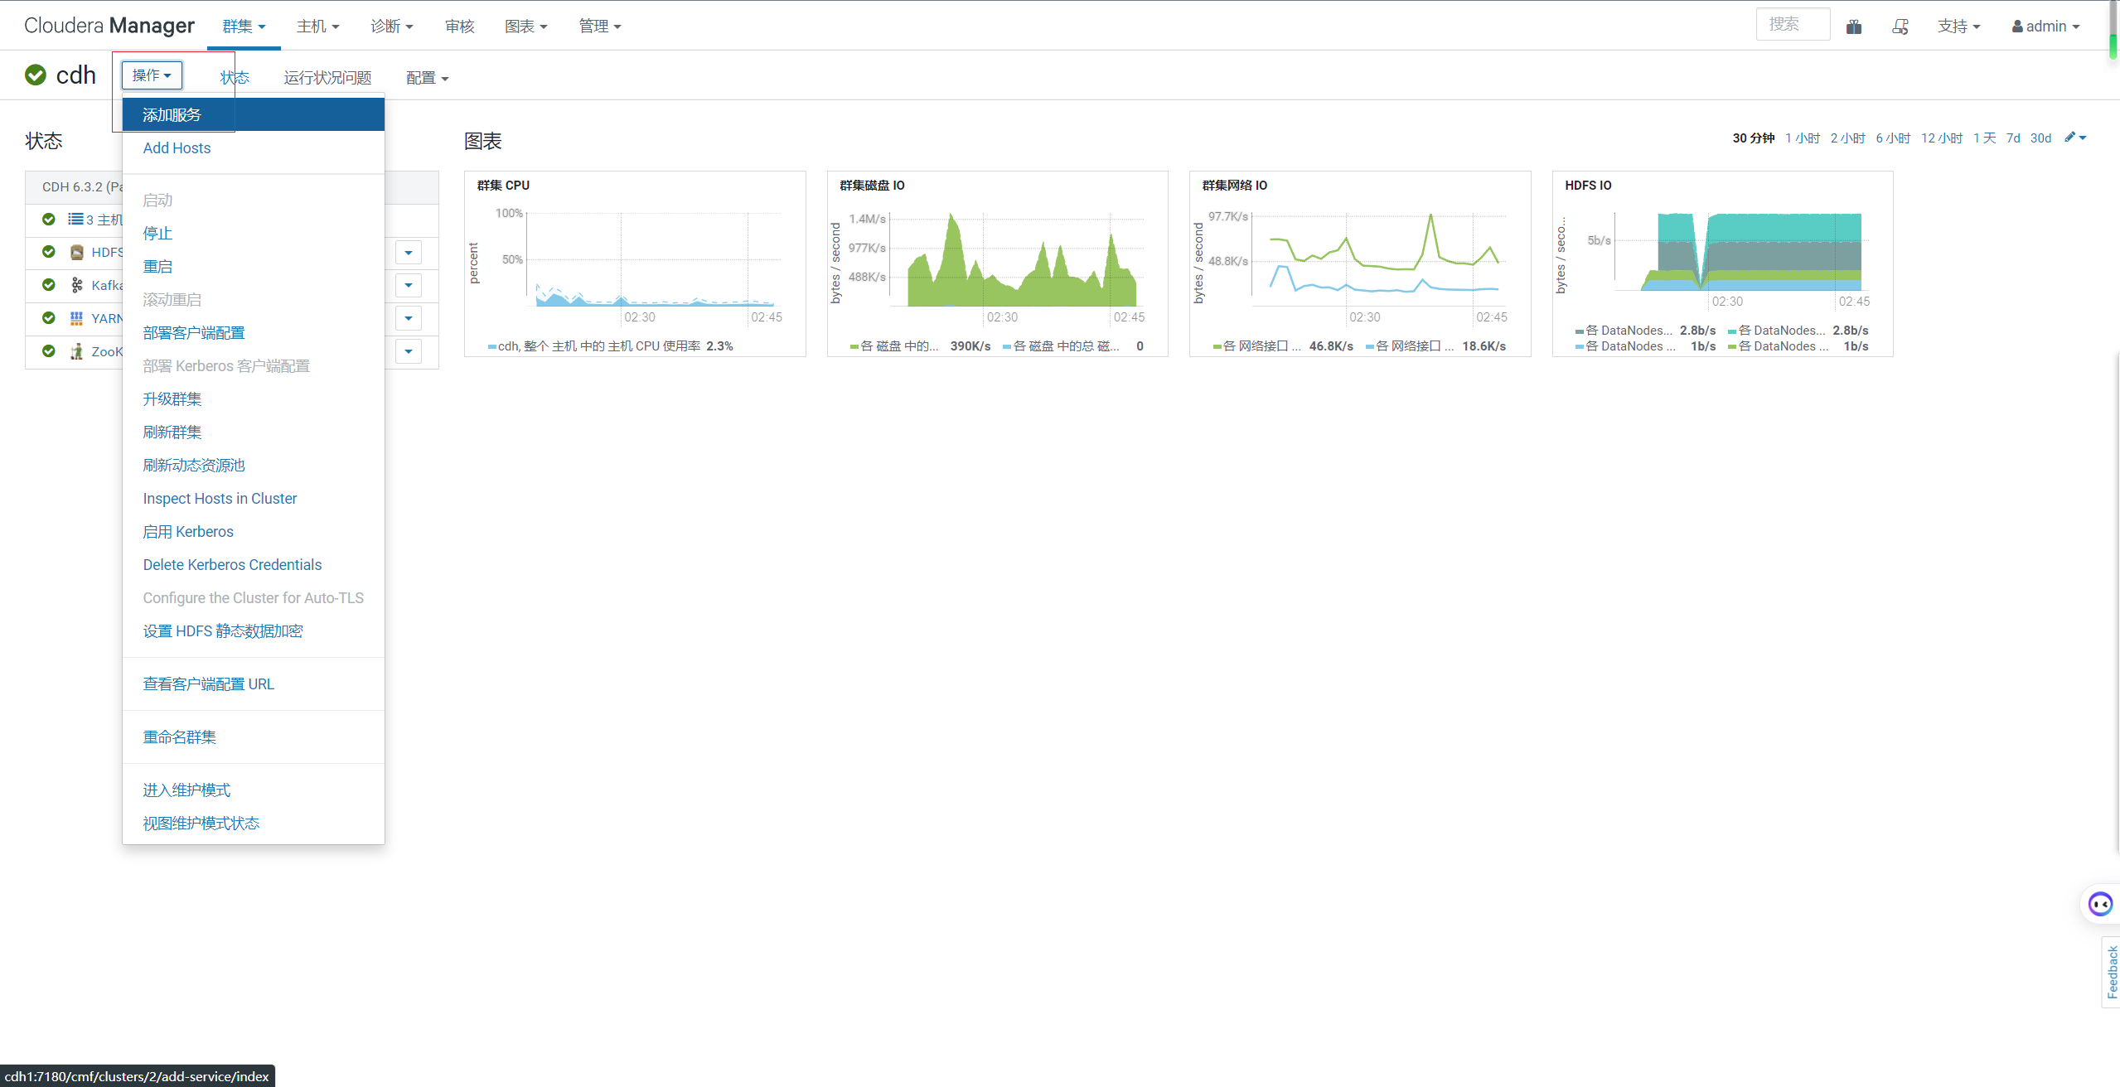The height and width of the screenshot is (1087, 2120).
Task: Click green health check for YARN row
Action: 49,318
